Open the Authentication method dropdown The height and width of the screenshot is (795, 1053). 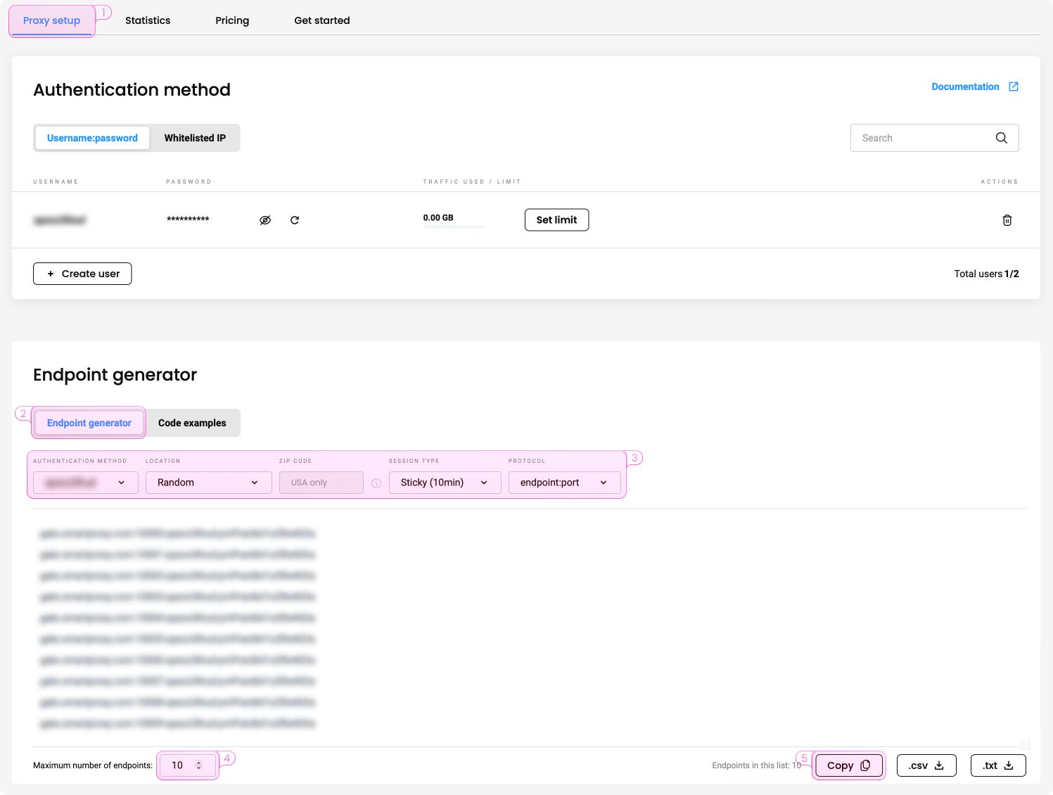click(86, 483)
